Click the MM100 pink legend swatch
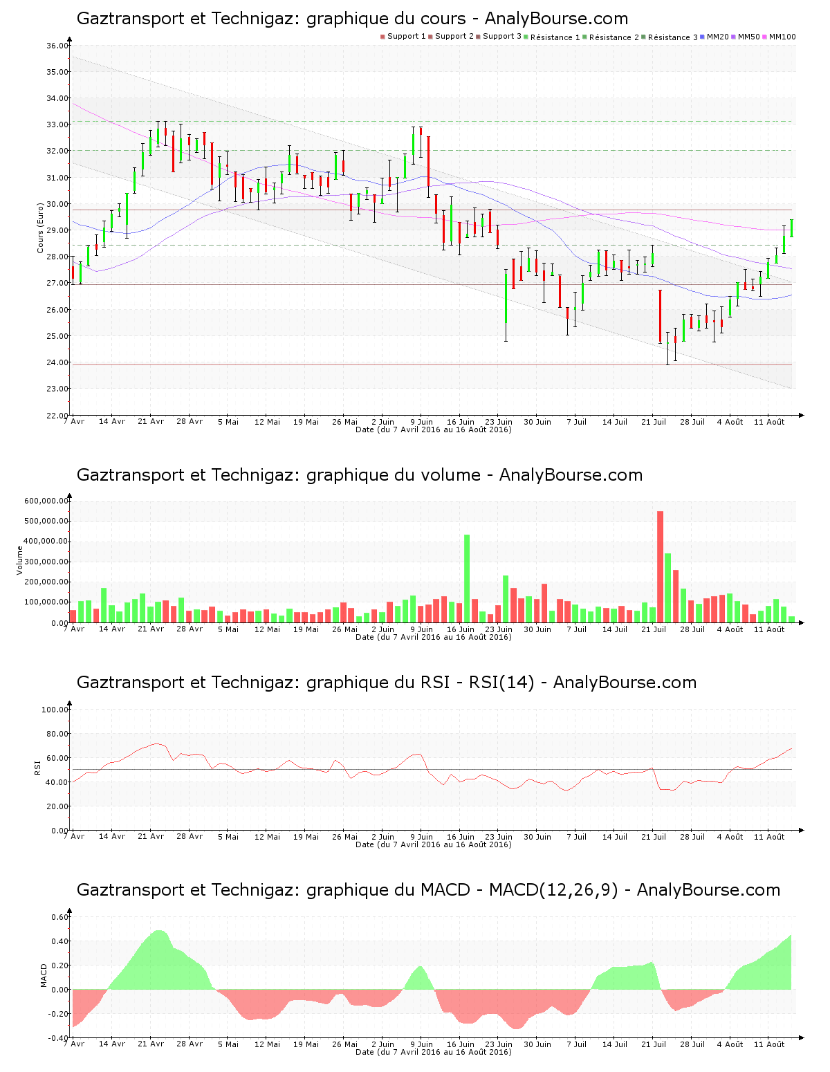The width and height of the screenshot is (830, 1072). pyautogui.click(x=765, y=37)
